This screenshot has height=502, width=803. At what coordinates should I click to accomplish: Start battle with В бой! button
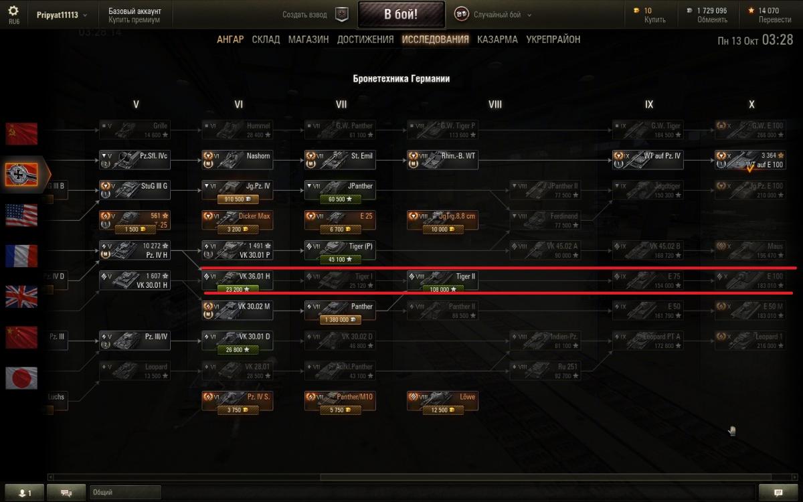click(x=401, y=15)
